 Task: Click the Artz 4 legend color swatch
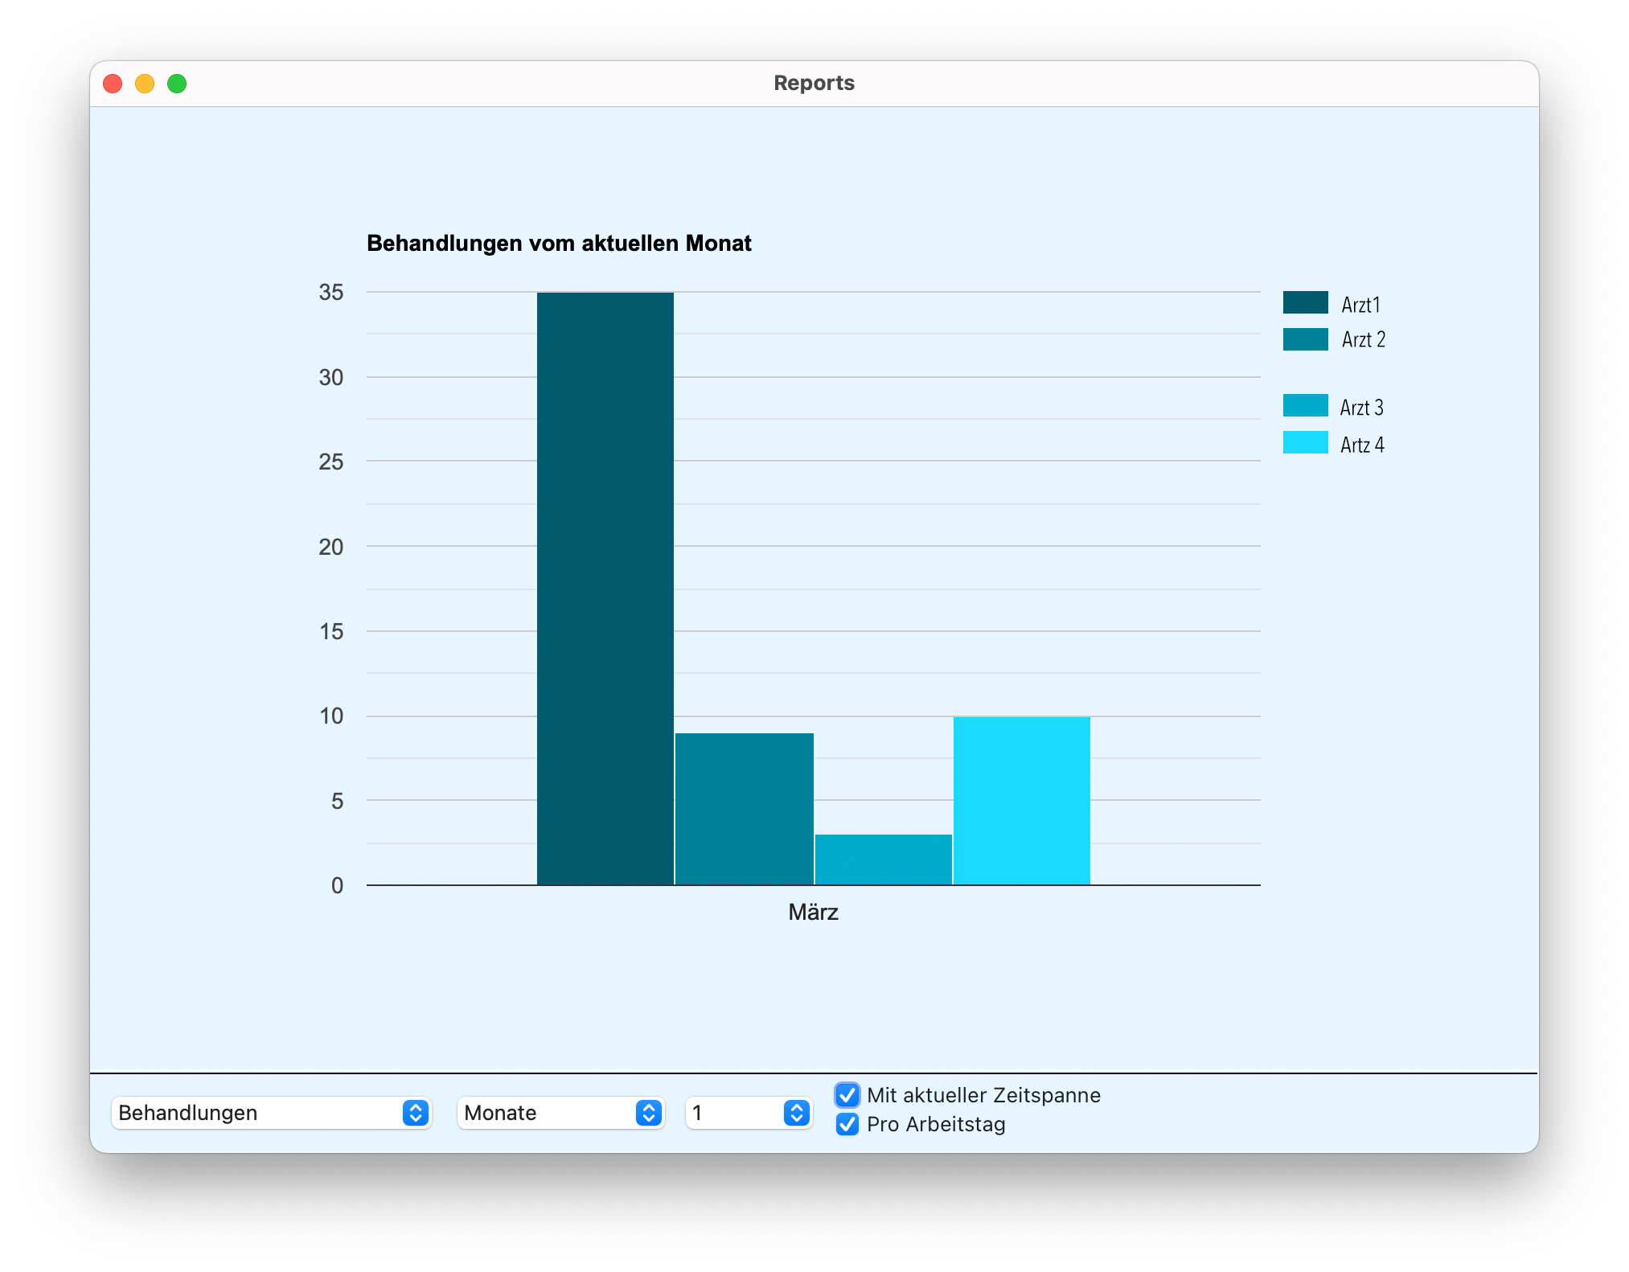point(1305,443)
